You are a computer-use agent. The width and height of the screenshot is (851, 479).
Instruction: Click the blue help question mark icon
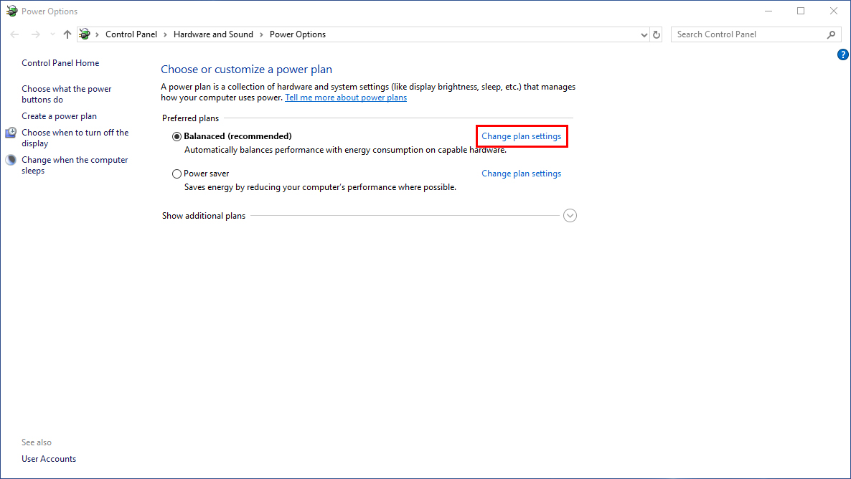point(843,54)
